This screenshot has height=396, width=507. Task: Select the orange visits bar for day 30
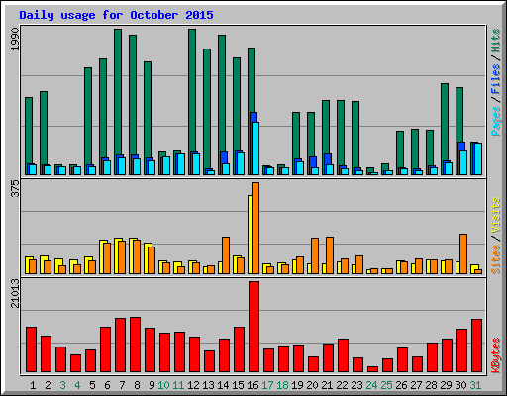(463, 253)
